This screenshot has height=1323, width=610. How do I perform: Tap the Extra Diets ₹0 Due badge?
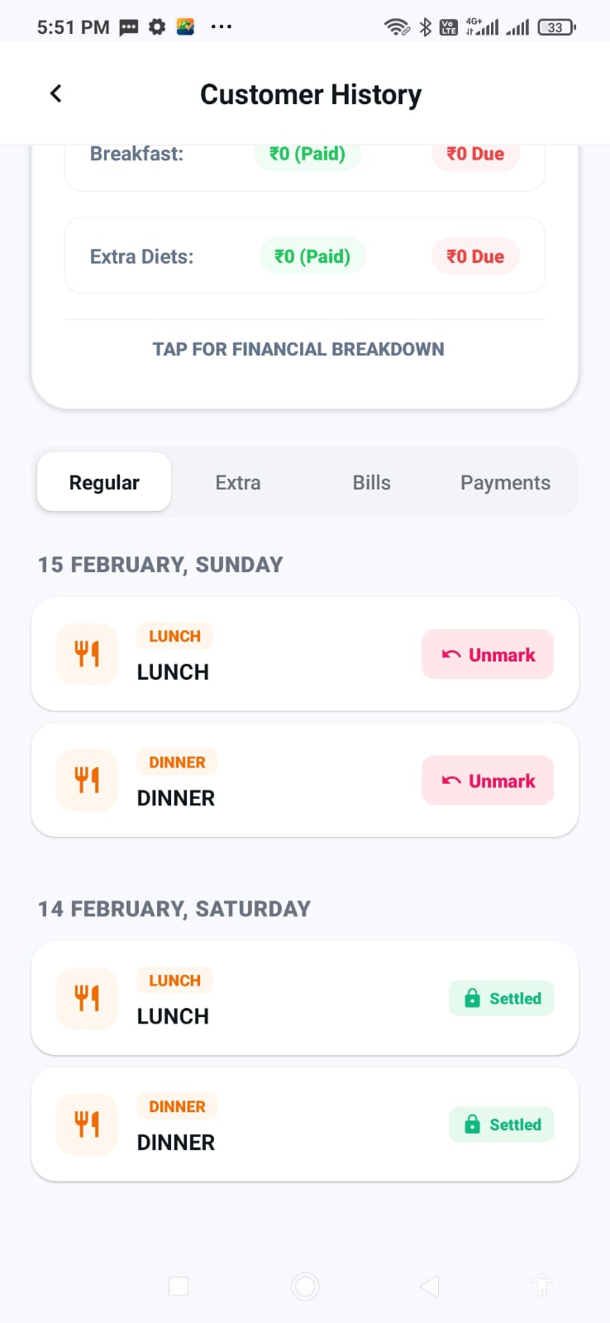[x=475, y=256]
